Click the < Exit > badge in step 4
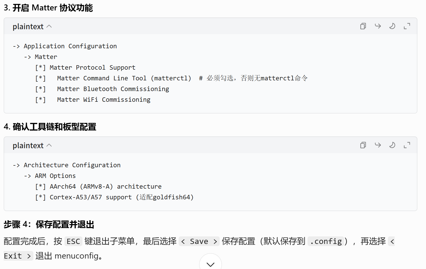Image resolution: width=426 pixels, height=269 pixels. pos(18,256)
